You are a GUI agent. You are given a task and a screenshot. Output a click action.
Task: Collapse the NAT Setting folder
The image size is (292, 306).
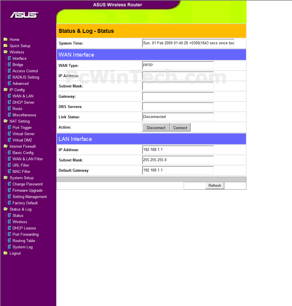6,121
